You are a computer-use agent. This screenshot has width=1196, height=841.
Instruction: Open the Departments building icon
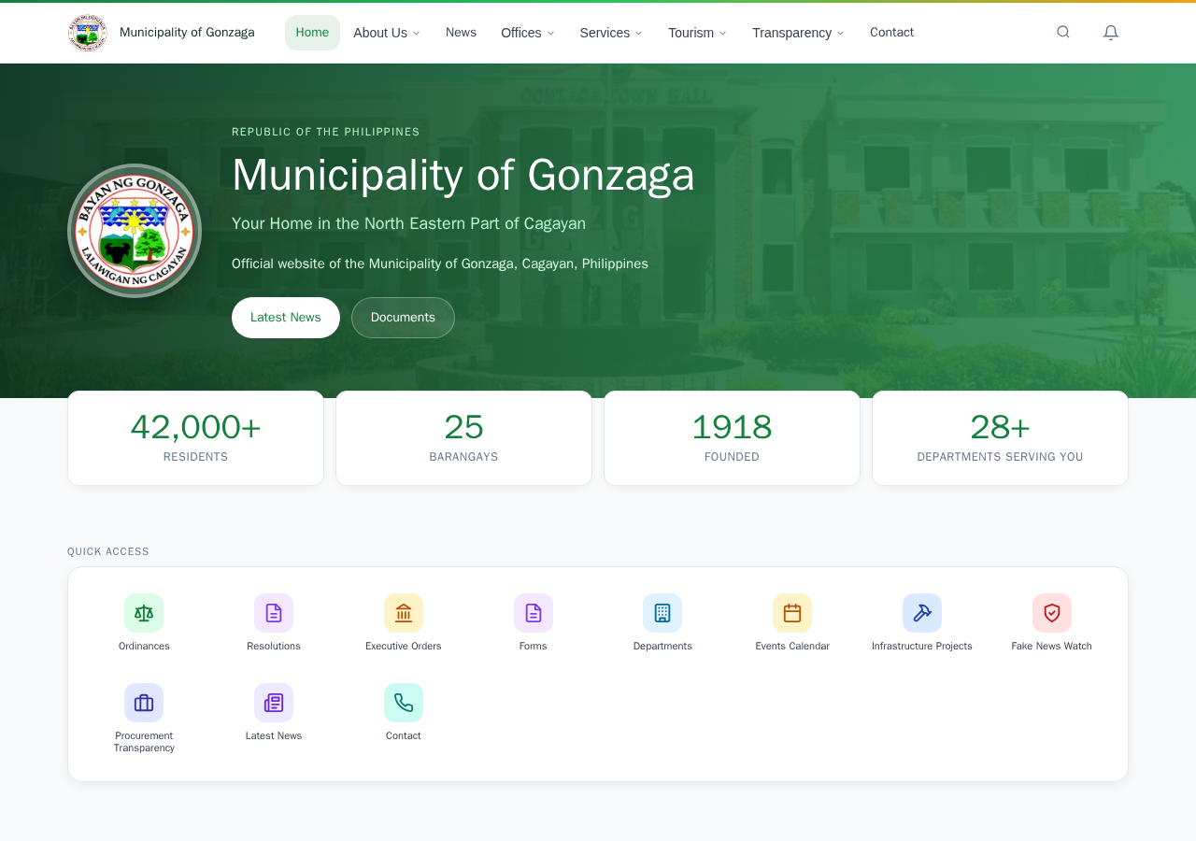[x=662, y=613]
